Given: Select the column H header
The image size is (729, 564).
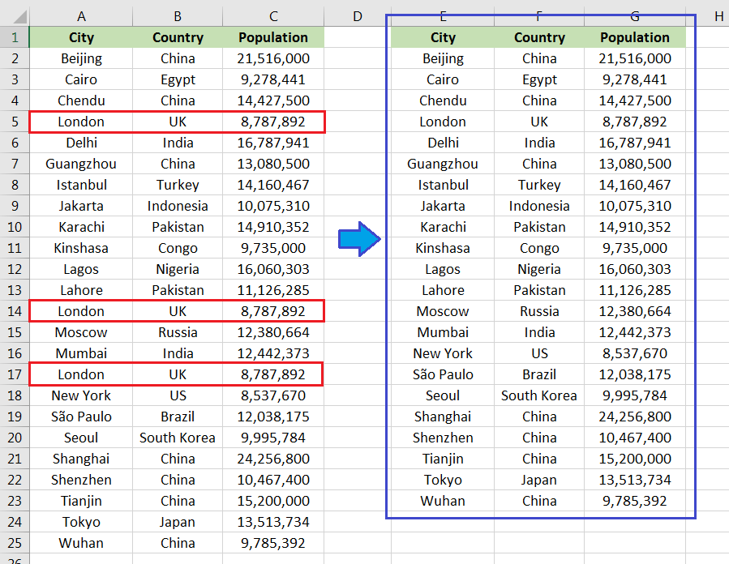Looking at the screenshot, I should click(x=718, y=16).
